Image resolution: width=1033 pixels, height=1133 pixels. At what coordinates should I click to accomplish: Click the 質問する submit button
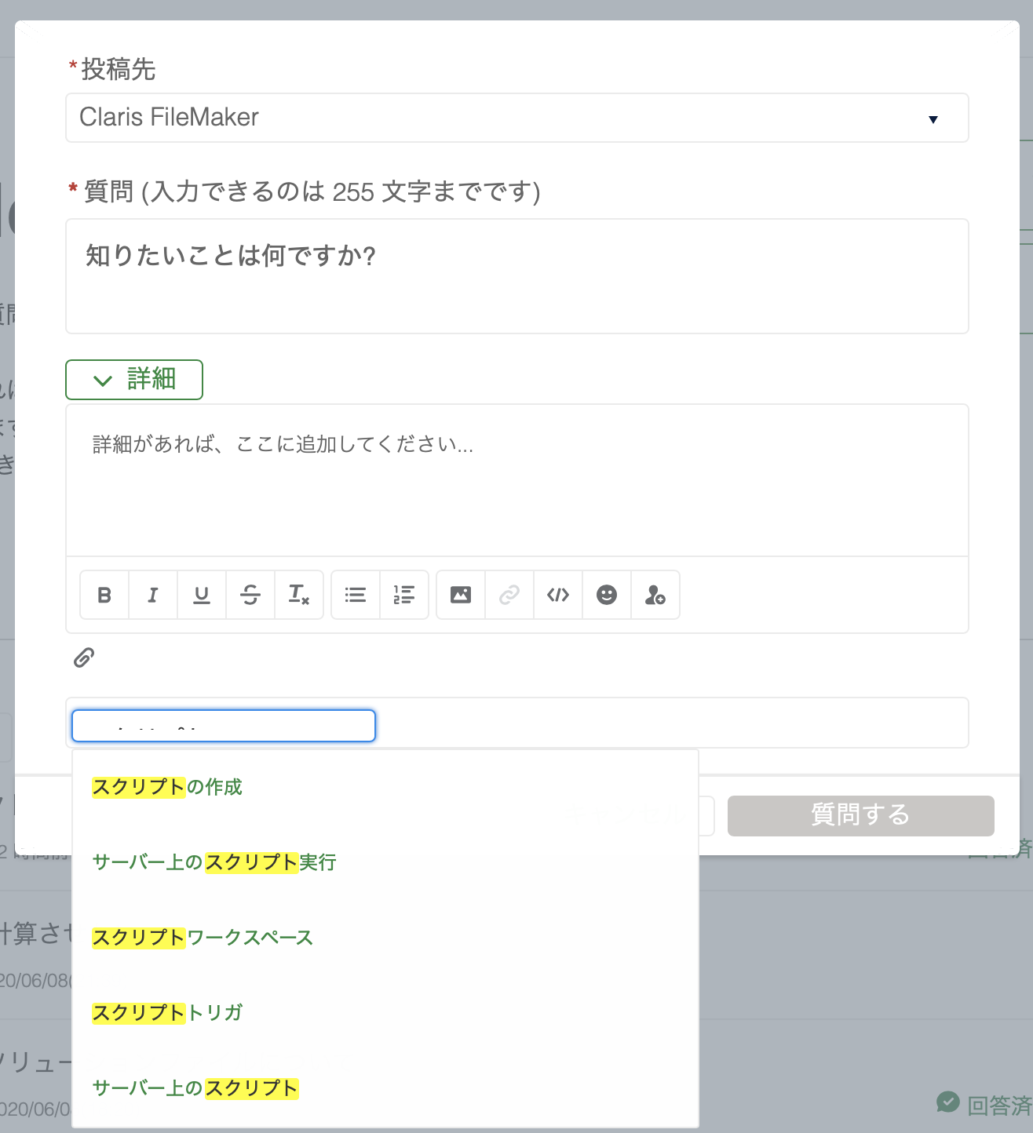860,815
